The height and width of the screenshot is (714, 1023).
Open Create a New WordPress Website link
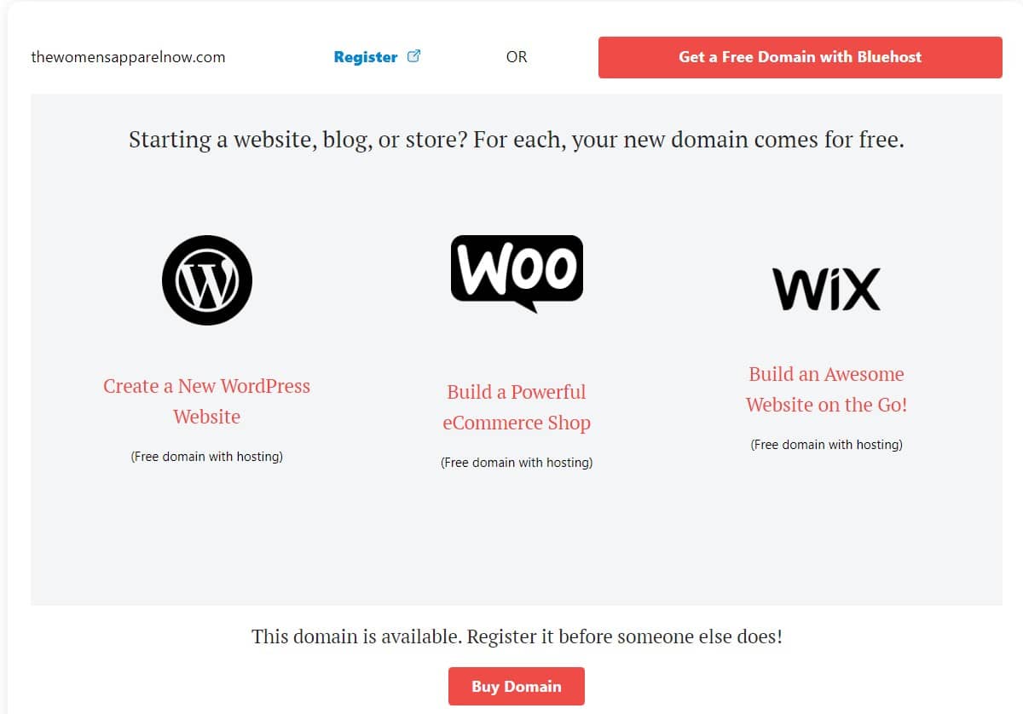pyautogui.click(x=207, y=401)
